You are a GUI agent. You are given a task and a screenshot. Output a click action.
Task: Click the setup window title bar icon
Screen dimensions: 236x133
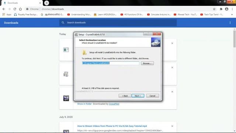[x=76, y=35]
